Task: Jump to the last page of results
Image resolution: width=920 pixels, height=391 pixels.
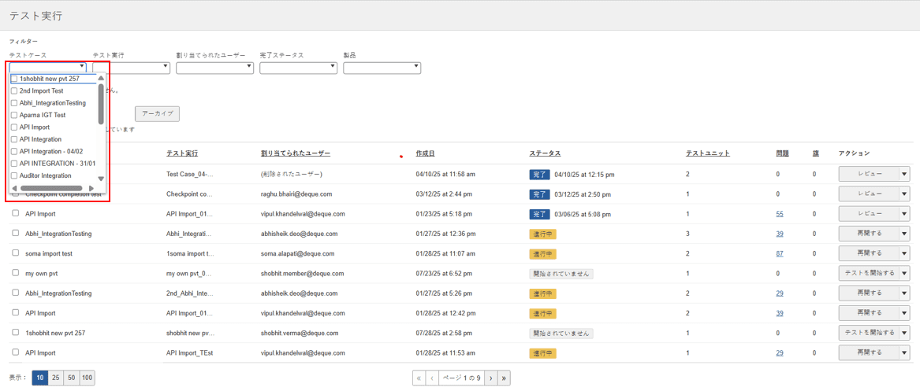Action: tap(504, 378)
